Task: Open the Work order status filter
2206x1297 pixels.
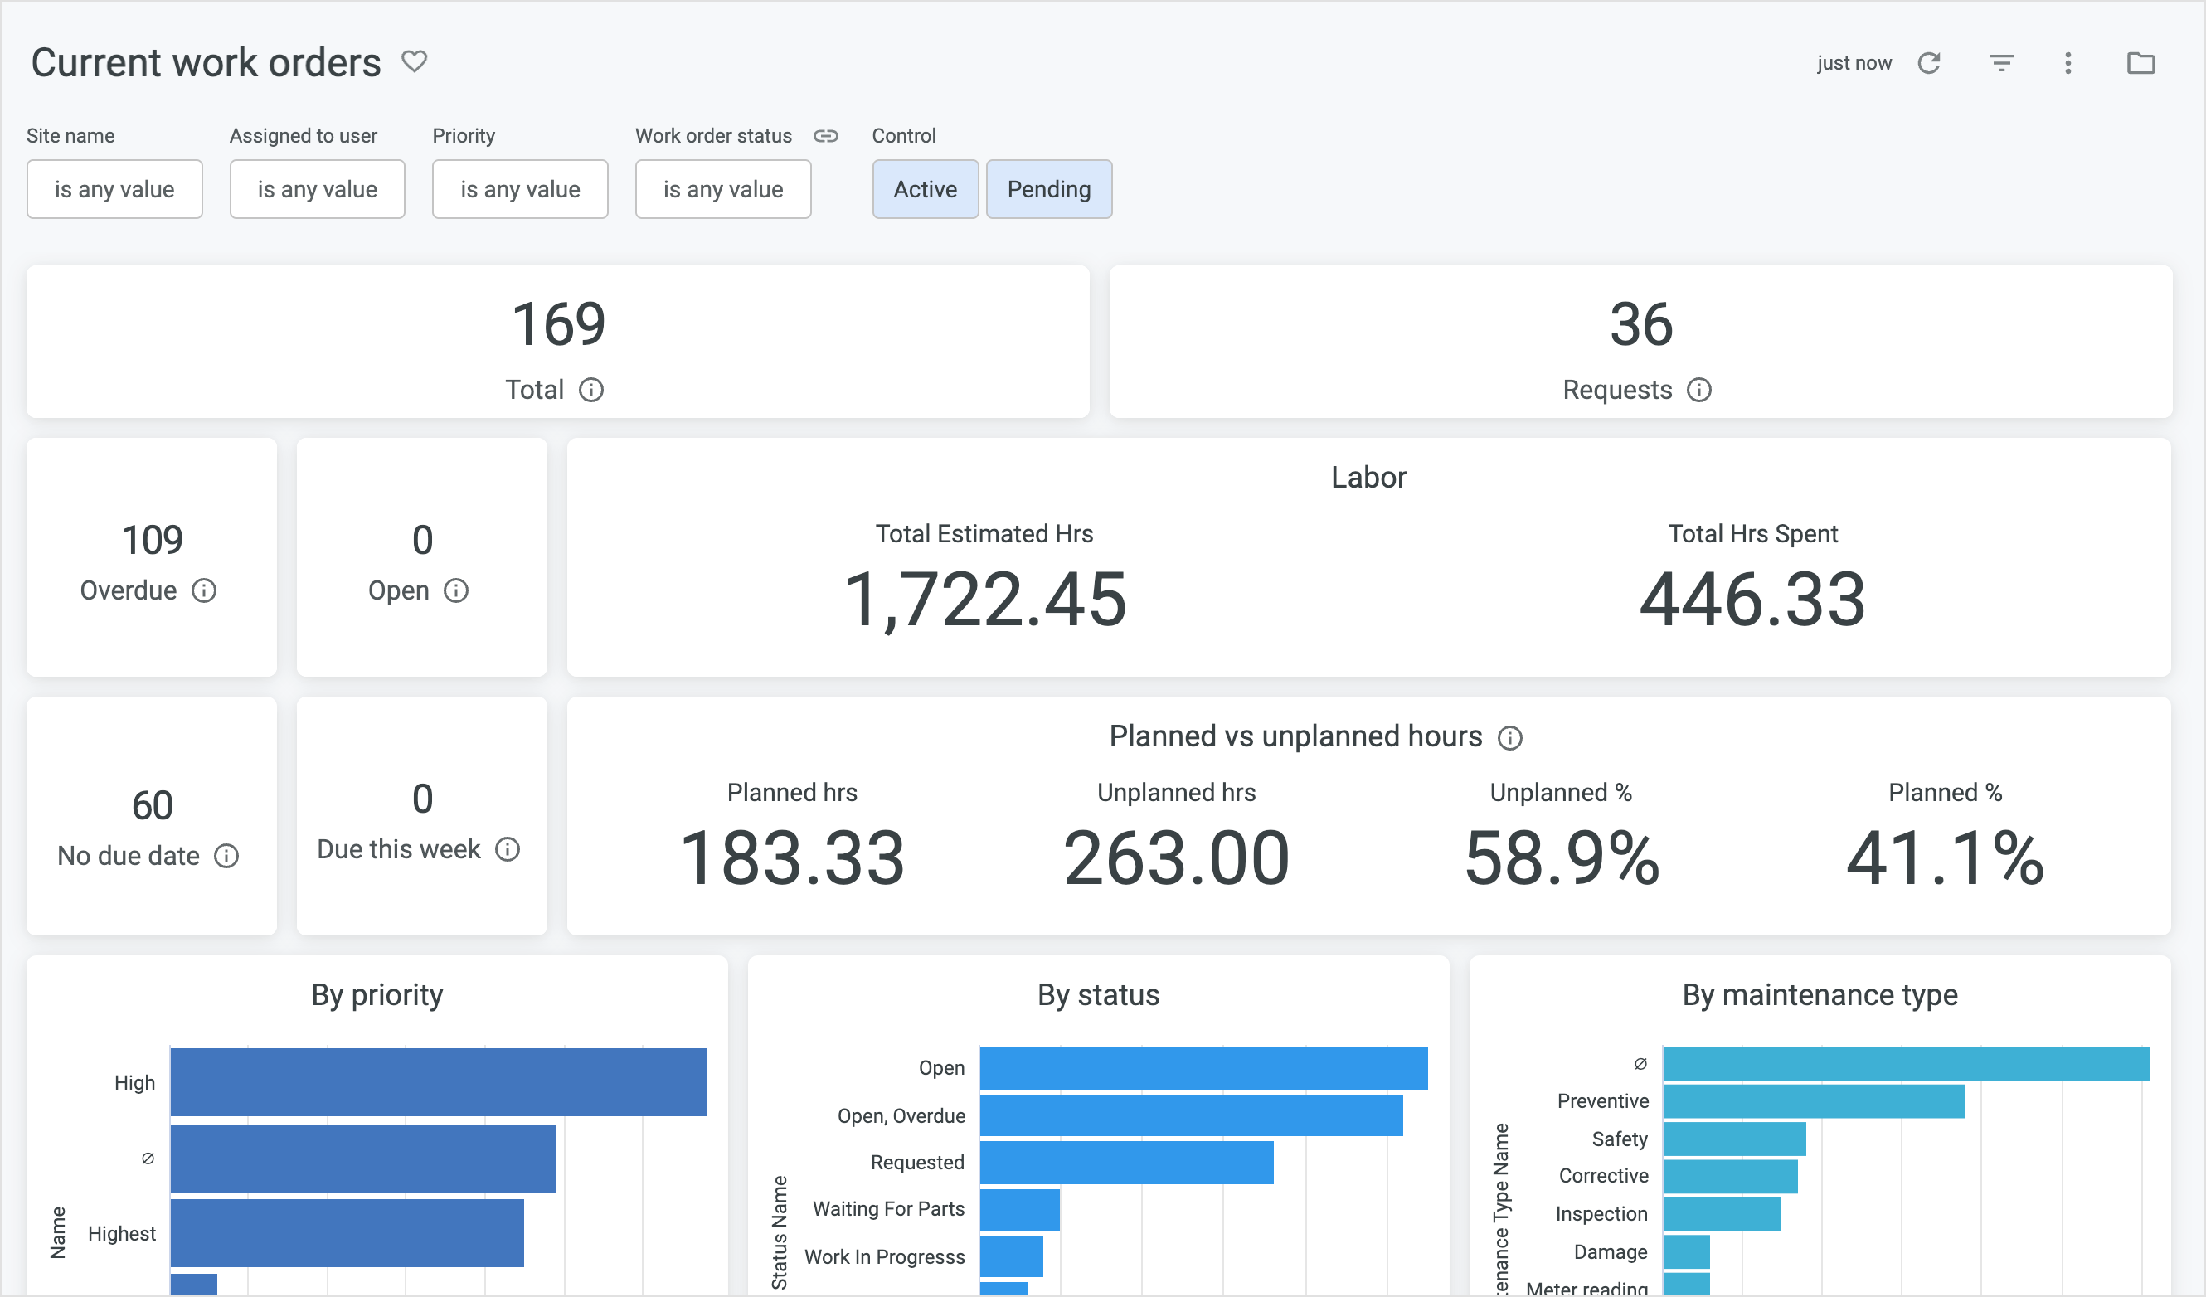Action: (723, 189)
